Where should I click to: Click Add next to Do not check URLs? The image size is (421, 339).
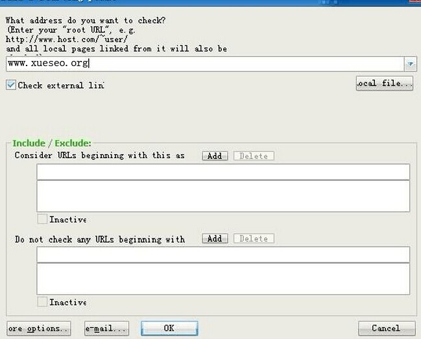coord(215,239)
